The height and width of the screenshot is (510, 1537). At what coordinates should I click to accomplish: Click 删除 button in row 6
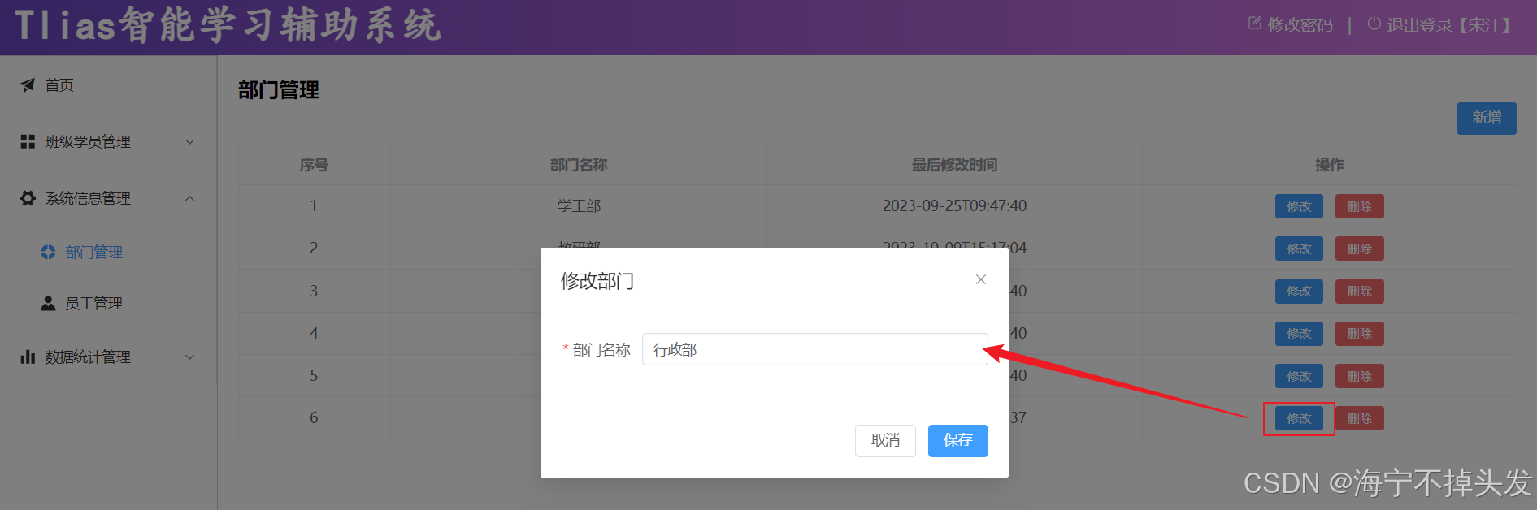tap(1359, 418)
